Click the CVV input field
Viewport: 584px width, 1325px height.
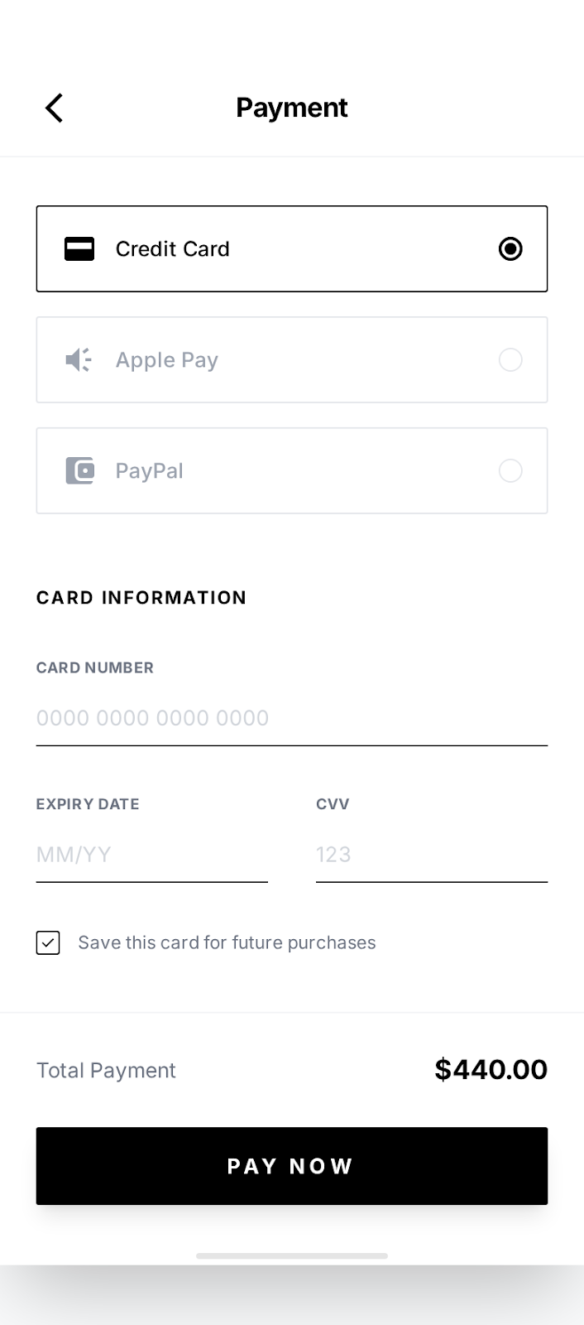click(431, 855)
